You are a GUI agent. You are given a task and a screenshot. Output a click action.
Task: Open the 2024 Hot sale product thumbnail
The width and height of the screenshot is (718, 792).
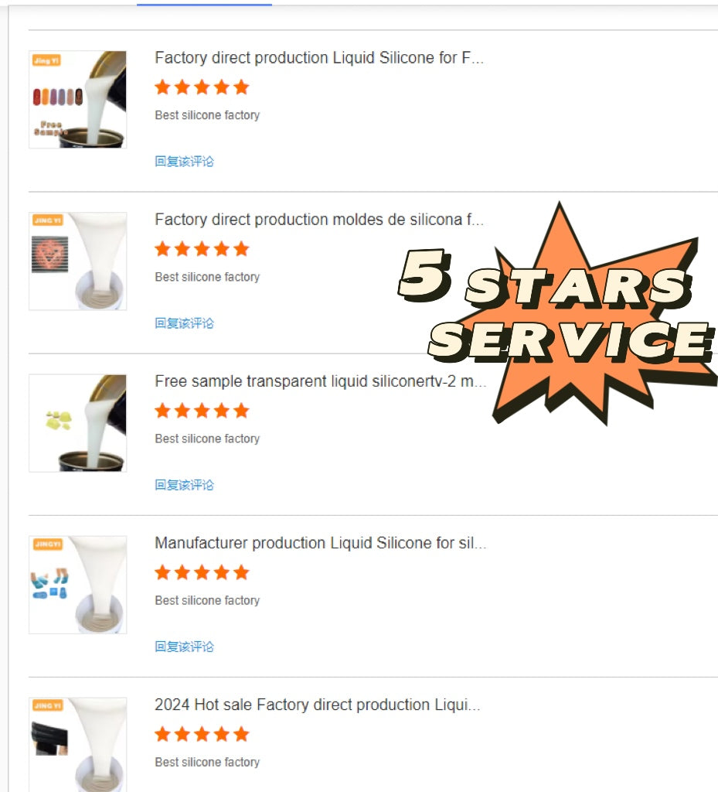pos(78,745)
